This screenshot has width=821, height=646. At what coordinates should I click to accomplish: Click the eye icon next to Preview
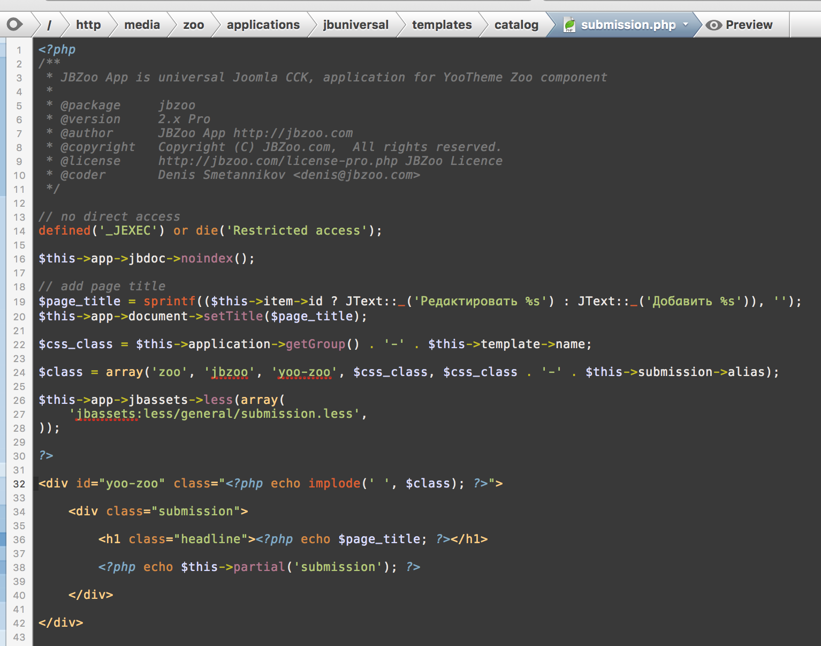coord(713,25)
